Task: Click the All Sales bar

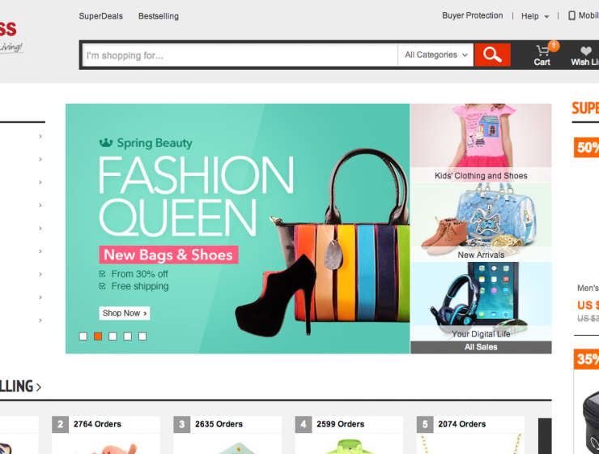Action: click(x=481, y=347)
